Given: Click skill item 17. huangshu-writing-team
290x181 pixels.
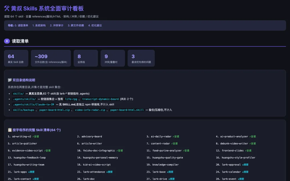Looking at the screenshot, I should pyautogui.click(x=26, y=165).
